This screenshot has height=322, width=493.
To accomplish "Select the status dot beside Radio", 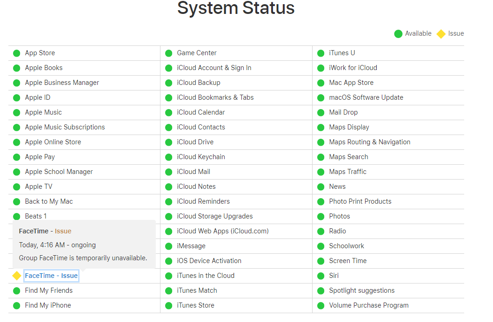I will tap(321, 232).
